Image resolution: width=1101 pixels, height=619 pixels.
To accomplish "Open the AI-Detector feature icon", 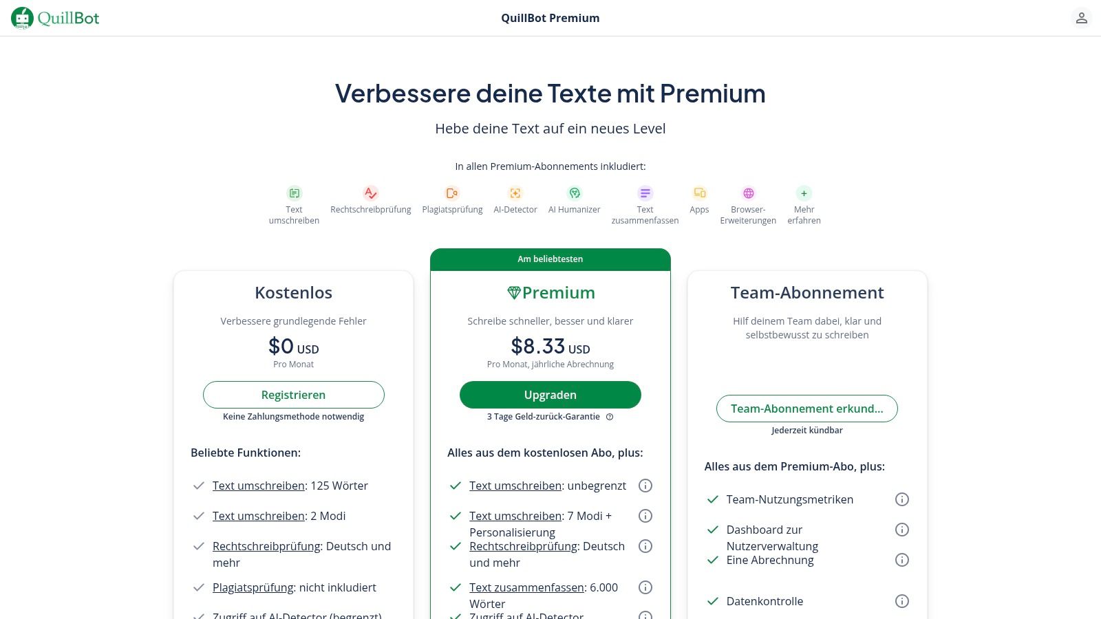I will click(515, 193).
